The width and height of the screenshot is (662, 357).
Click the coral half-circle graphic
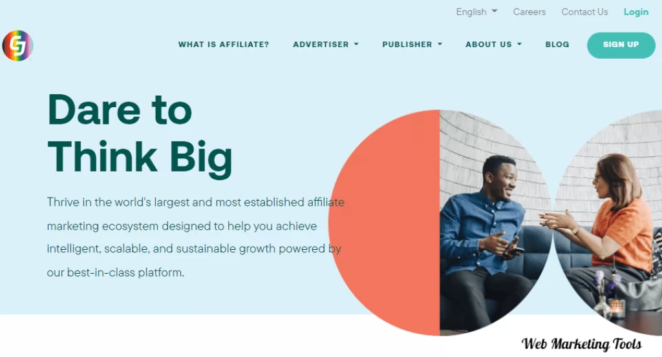384,223
